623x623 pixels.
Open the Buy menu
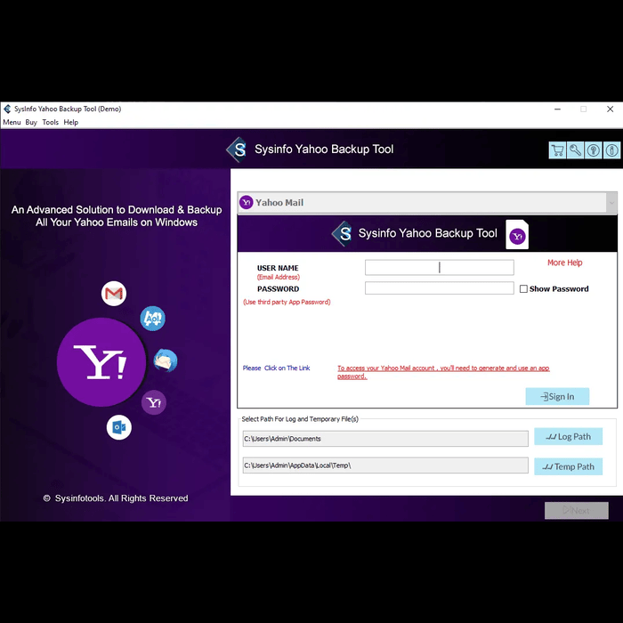point(31,123)
